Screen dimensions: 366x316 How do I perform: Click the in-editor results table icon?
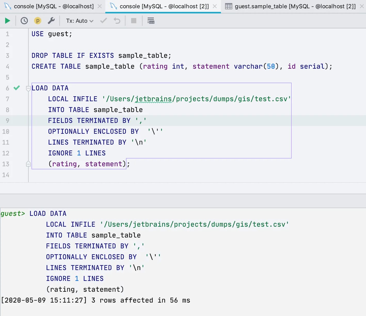[x=151, y=21]
